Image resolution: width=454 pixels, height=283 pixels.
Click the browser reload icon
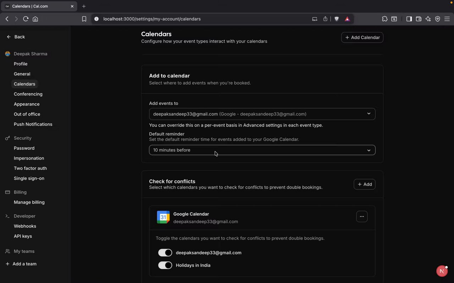coord(26,19)
